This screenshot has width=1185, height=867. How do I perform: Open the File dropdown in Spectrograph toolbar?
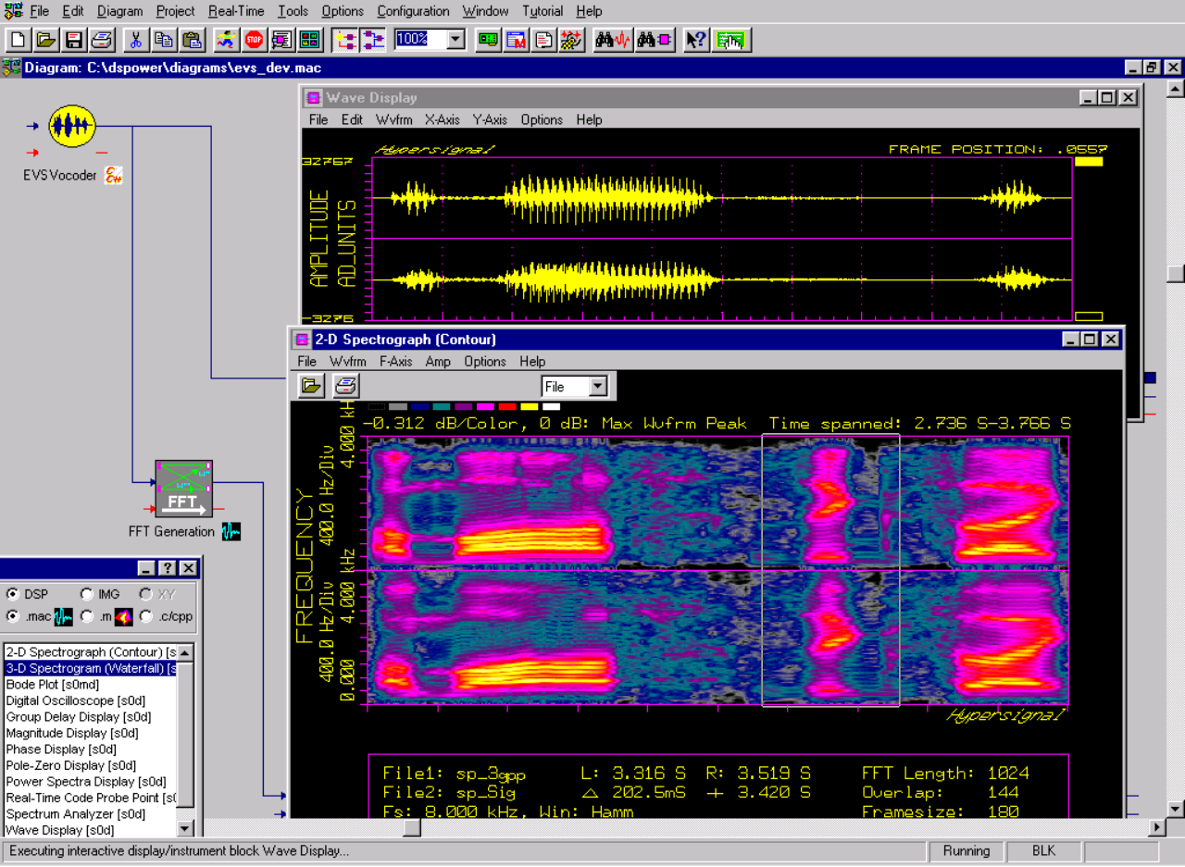tap(597, 387)
